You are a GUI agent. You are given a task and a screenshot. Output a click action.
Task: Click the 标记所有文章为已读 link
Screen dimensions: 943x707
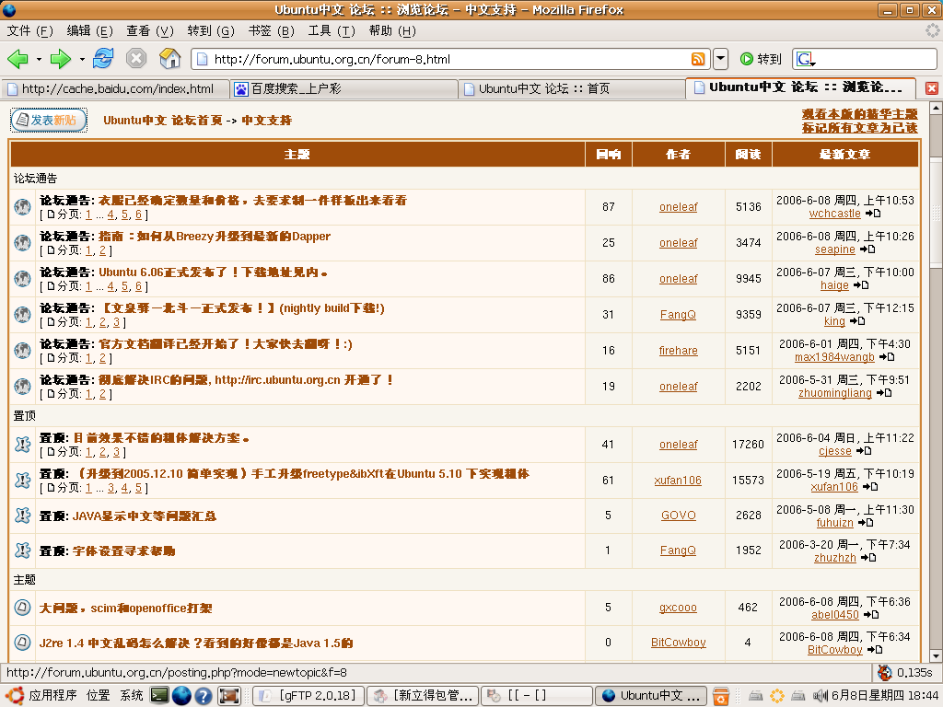point(859,127)
